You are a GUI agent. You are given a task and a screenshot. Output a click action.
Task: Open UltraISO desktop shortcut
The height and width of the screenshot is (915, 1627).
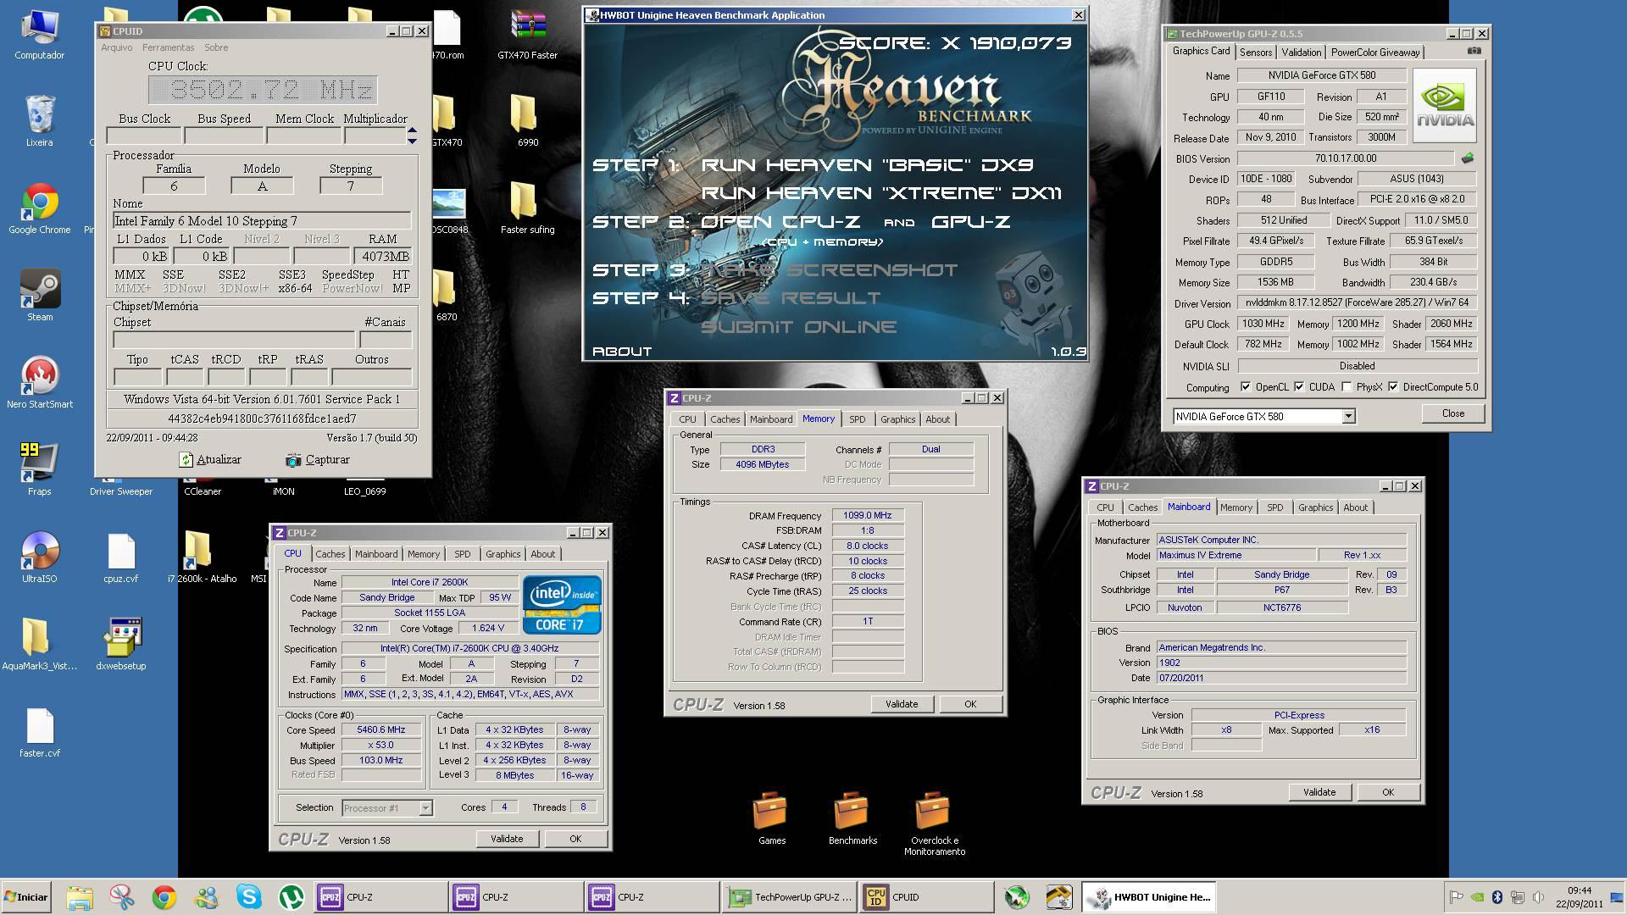(x=39, y=557)
